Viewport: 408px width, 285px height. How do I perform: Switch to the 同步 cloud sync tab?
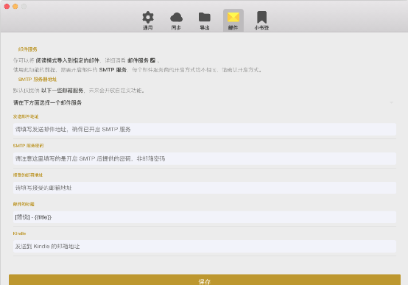(x=176, y=21)
